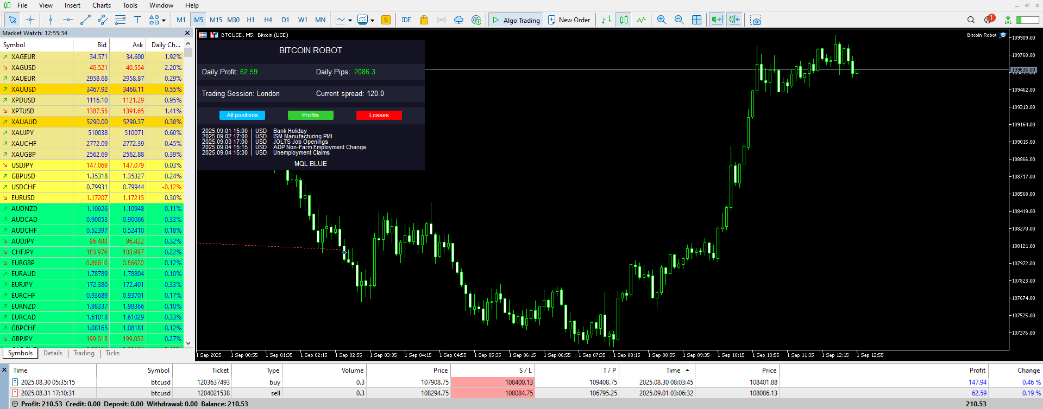Open the chart templates dropdown arrow
The image size is (1043, 409).
[x=372, y=21]
